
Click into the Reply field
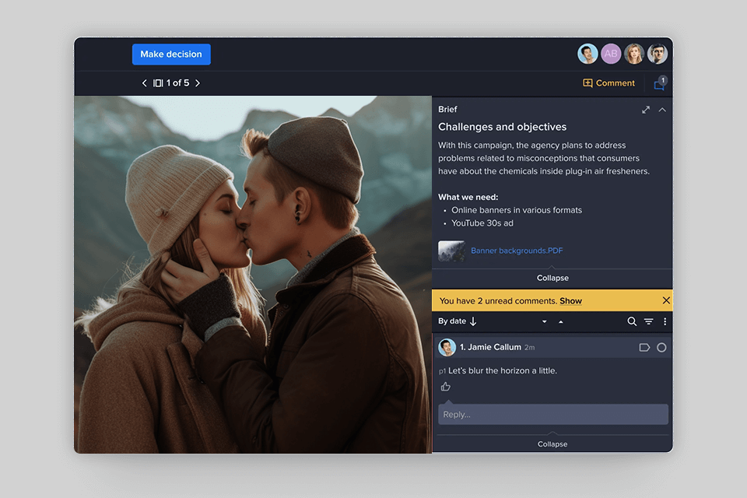pyautogui.click(x=553, y=415)
